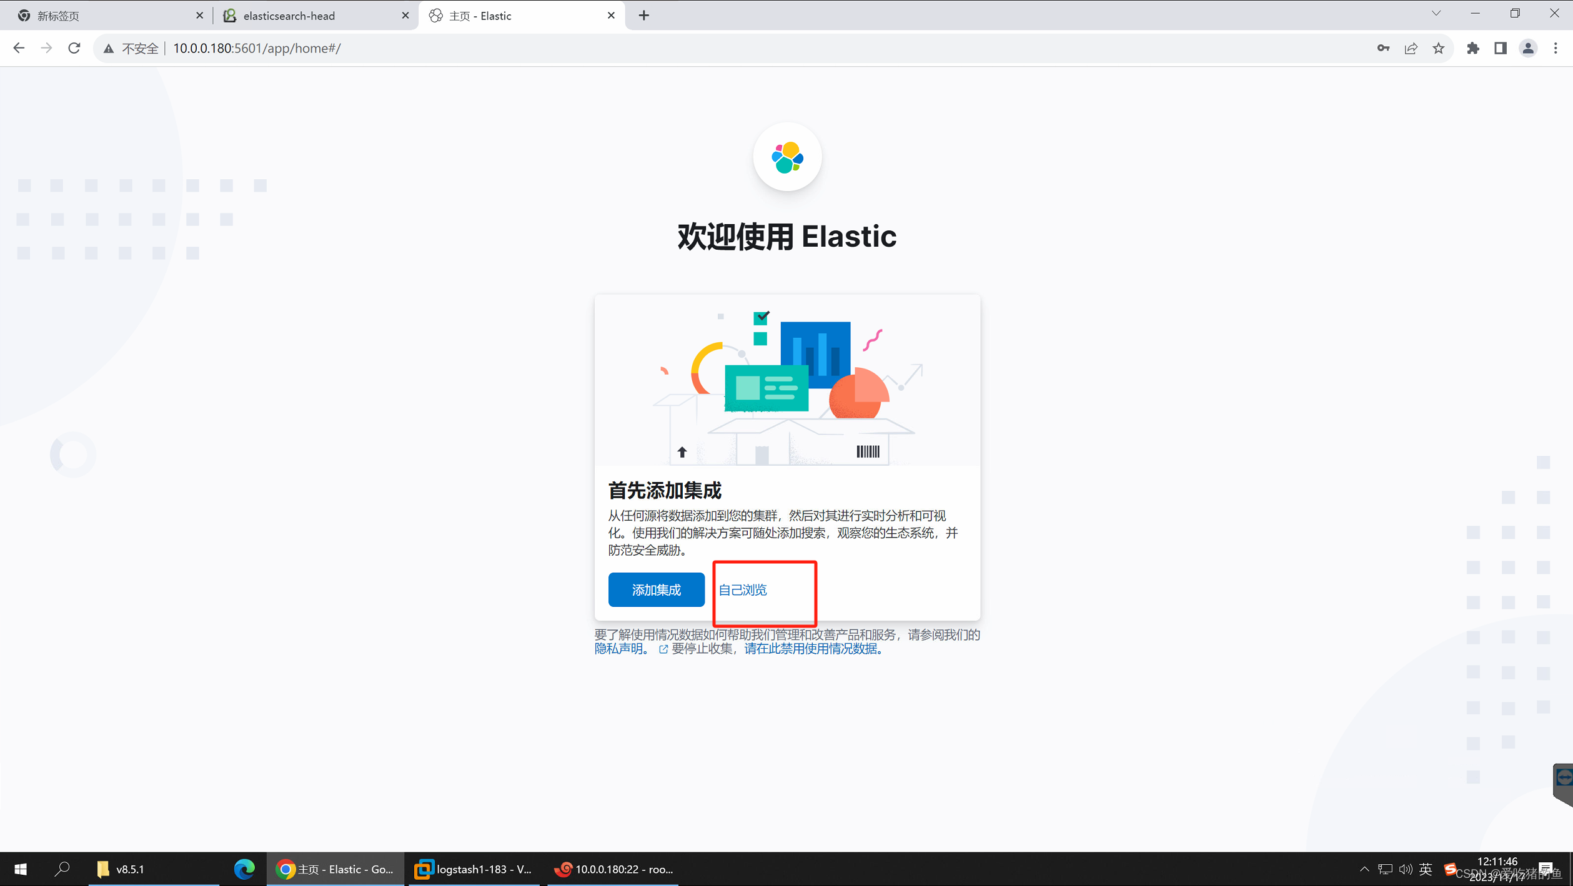1573x886 pixels.
Task: Click the Elastic logo
Action: (x=787, y=157)
